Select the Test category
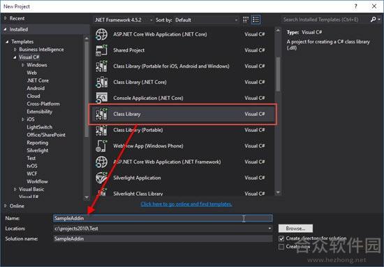The width and height of the screenshot is (384, 267). click(31, 158)
